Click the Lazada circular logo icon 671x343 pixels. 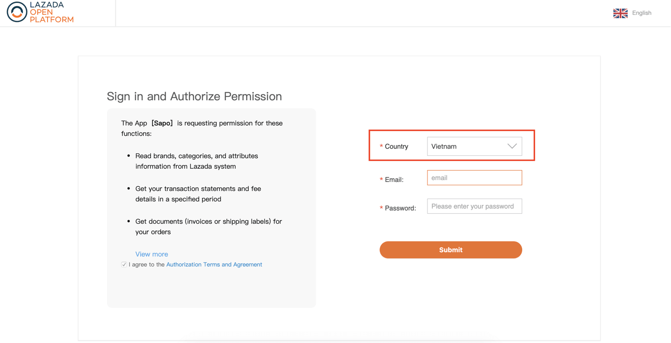[17, 12]
